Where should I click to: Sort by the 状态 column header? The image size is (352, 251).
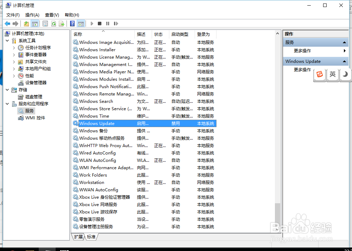(161, 34)
